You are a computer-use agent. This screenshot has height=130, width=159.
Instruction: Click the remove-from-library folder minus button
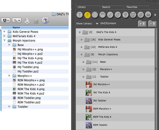pos(152,24)
